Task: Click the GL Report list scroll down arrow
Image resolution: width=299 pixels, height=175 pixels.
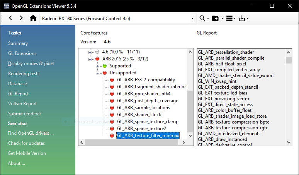Action: point(289,142)
